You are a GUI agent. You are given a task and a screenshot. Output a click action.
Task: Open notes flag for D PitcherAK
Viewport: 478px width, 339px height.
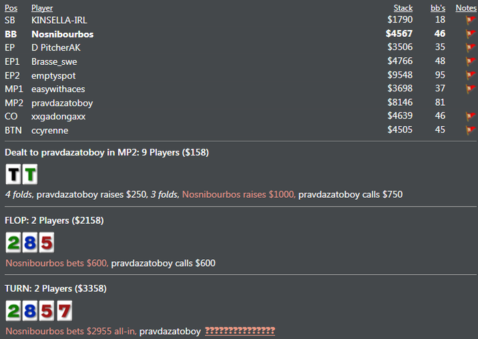pyautogui.click(x=470, y=48)
